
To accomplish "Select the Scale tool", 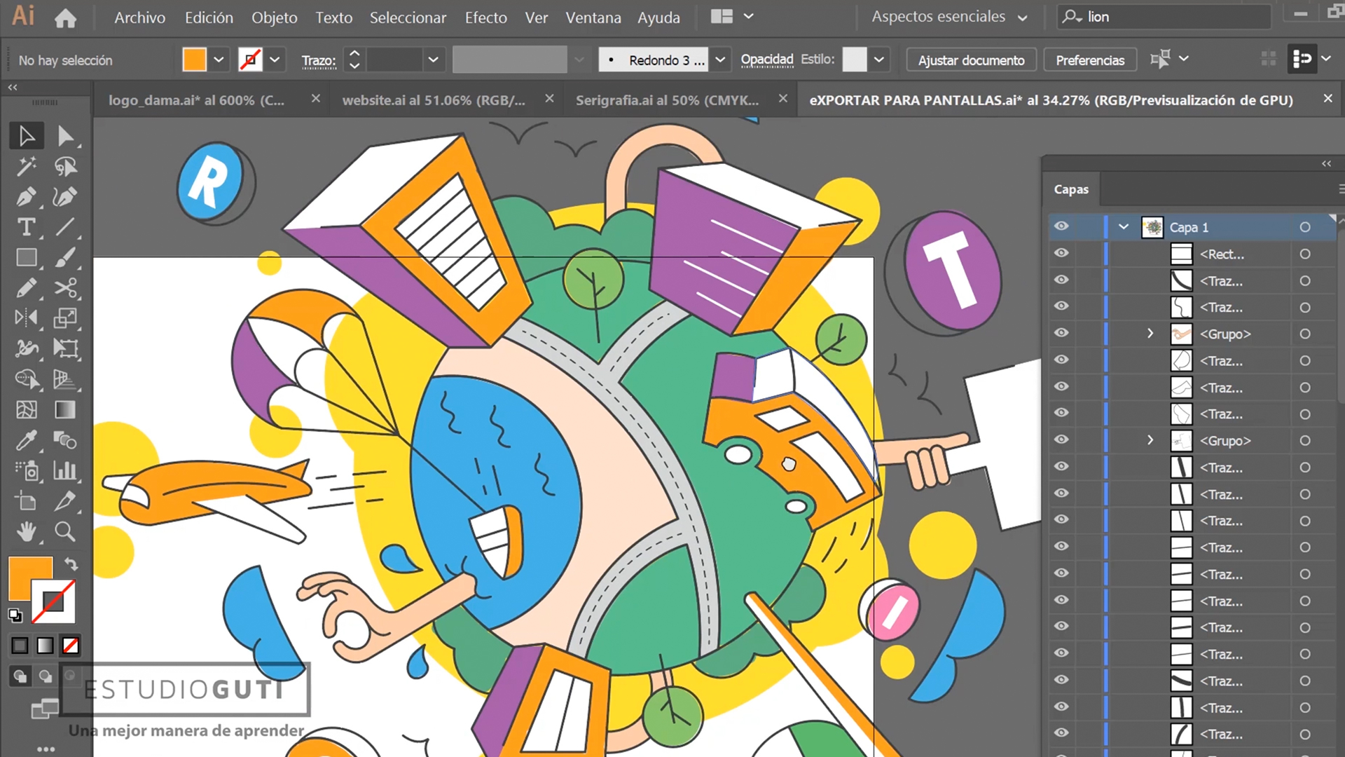I will pyautogui.click(x=65, y=318).
